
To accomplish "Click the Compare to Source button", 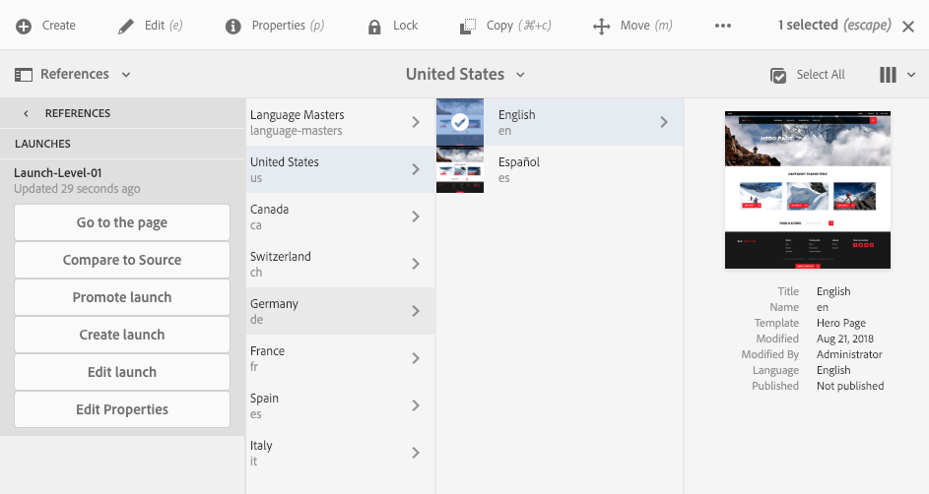I will [x=122, y=260].
